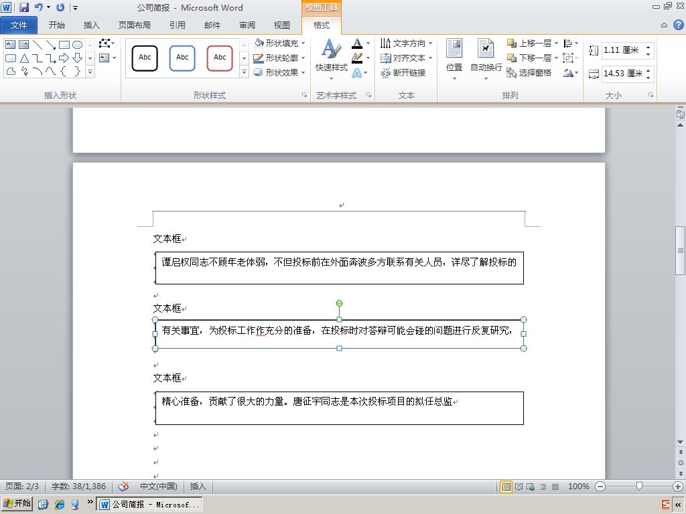Apply the black outline Abc style
This screenshot has width=686, height=514.
tap(145, 58)
